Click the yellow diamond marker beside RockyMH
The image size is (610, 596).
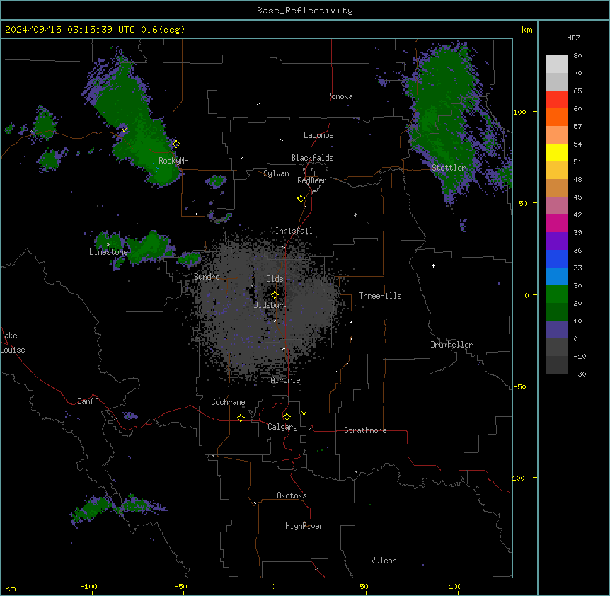[176, 144]
